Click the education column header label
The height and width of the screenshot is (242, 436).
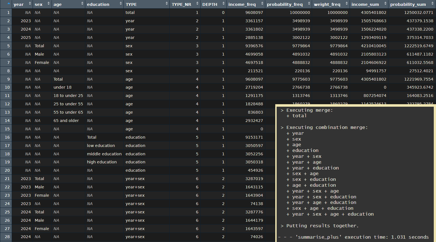pos(98,4)
